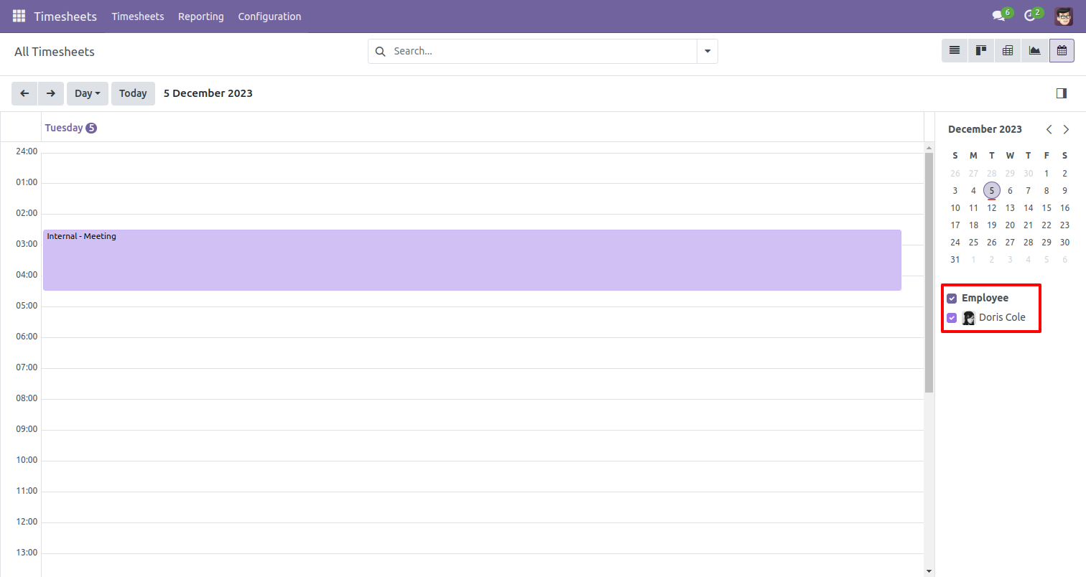
Task: Select December 12 in mini calendar
Action: pyautogui.click(x=992, y=207)
